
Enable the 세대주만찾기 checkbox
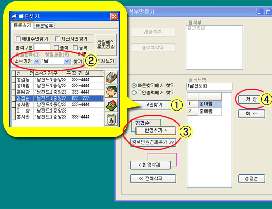point(18,39)
